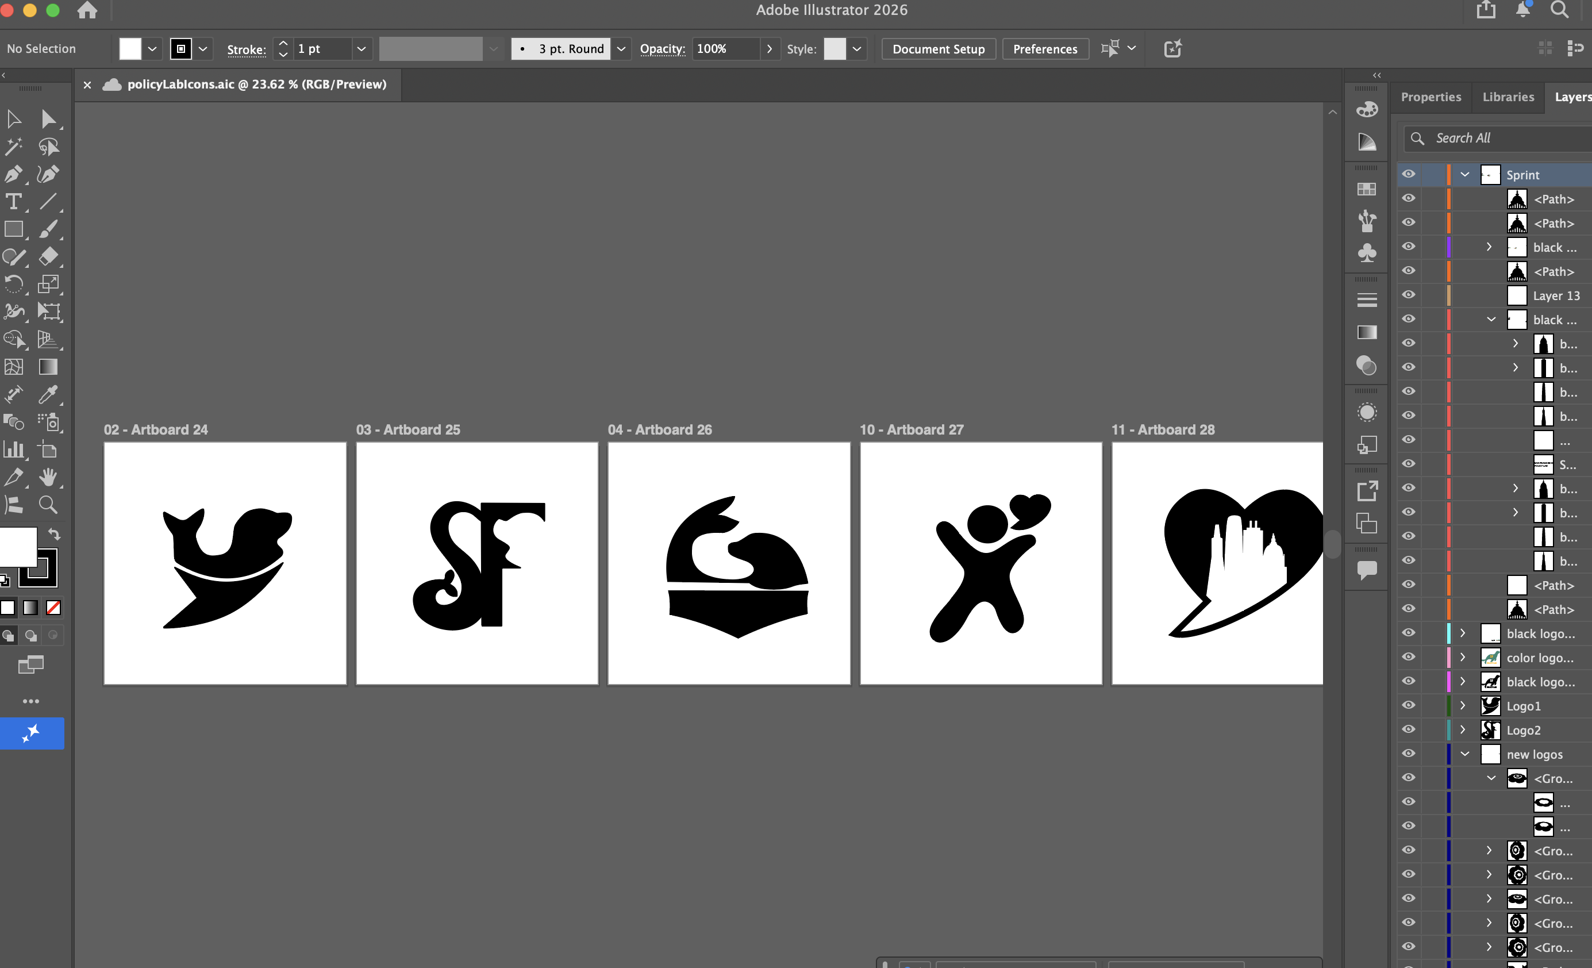Toggle visibility of new logos layer

click(1409, 754)
